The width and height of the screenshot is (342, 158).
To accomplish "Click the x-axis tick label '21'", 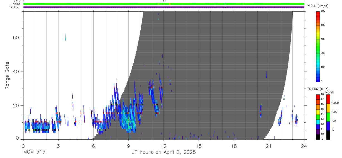I will pyautogui.click(x=269, y=146).
